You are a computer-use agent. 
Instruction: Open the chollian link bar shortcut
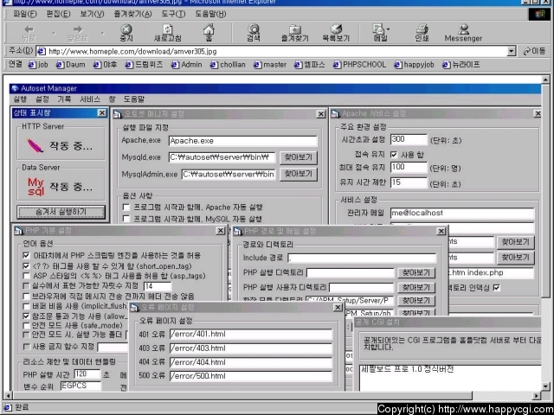[228, 65]
